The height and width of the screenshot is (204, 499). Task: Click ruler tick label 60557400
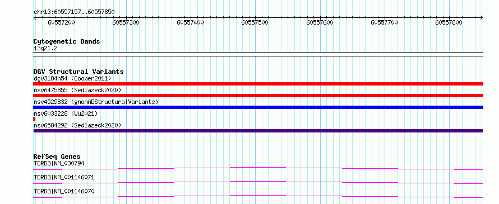[191, 22]
